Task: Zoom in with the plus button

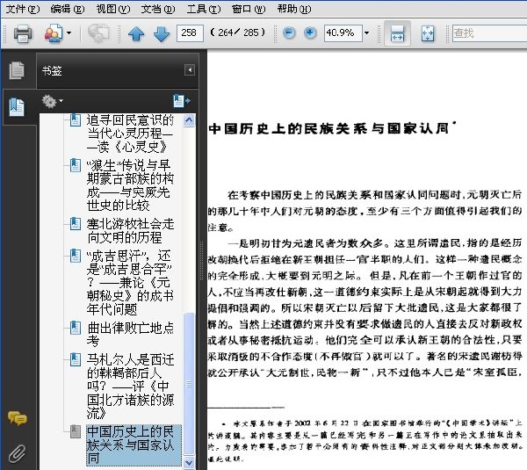Action: click(x=310, y=33)
